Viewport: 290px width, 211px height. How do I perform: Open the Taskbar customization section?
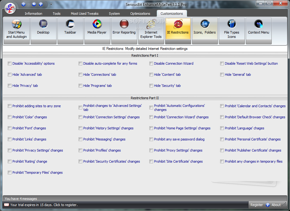pyautogui.click(x=70, y=31)
